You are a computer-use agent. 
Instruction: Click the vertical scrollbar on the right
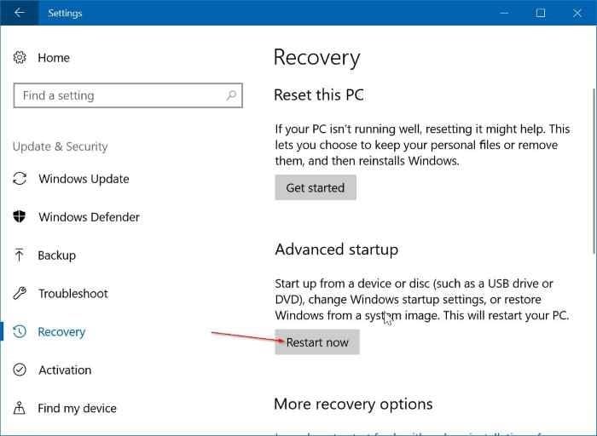pyautogui.click(x=594, y=171)
